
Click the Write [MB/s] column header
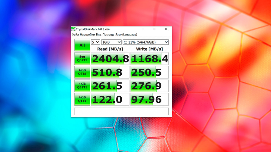click(149, 49)
